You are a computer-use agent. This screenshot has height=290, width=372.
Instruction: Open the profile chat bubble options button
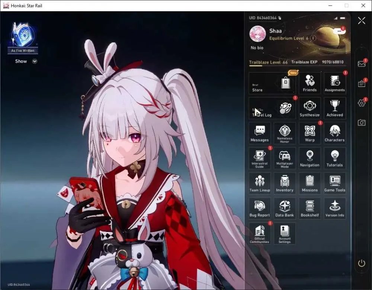point(339,31)
